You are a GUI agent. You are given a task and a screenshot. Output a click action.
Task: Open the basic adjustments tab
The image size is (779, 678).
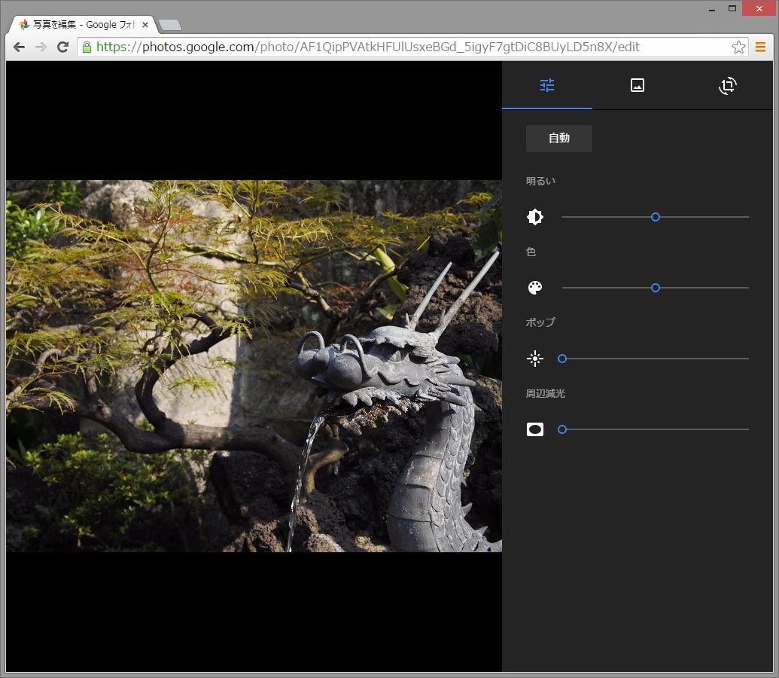click(547, 85)
